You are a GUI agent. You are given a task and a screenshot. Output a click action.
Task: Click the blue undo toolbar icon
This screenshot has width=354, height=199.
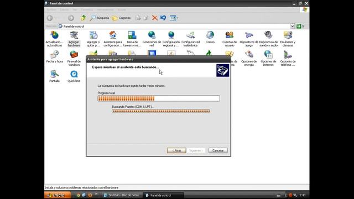pyautogui.click(x=163, y=18)
